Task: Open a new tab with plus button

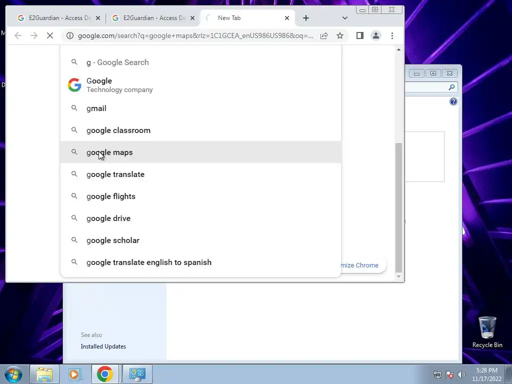Action: tap(306, 18)
